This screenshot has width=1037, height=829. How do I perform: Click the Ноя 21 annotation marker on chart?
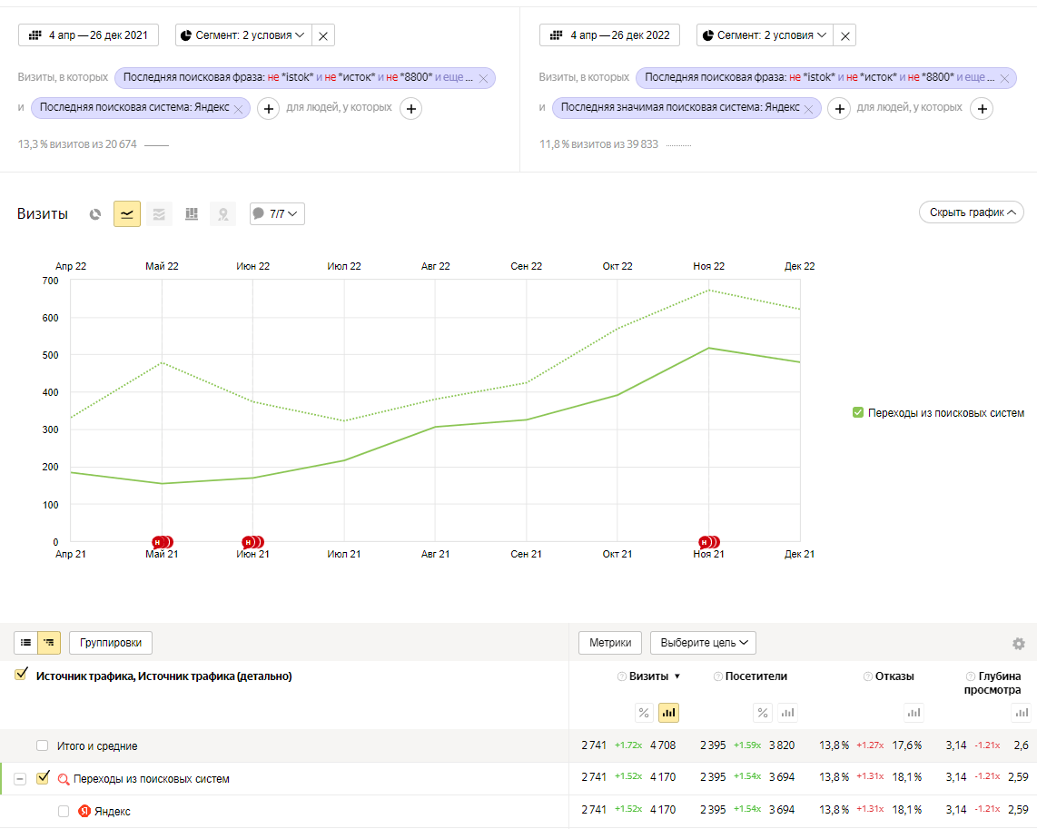click(706, 542)
